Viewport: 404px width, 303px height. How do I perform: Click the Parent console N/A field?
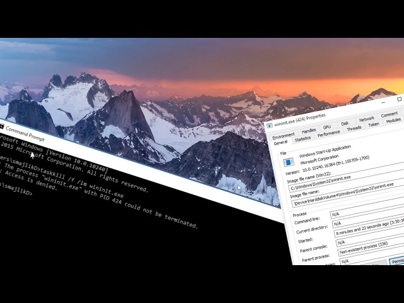point(370,239)
